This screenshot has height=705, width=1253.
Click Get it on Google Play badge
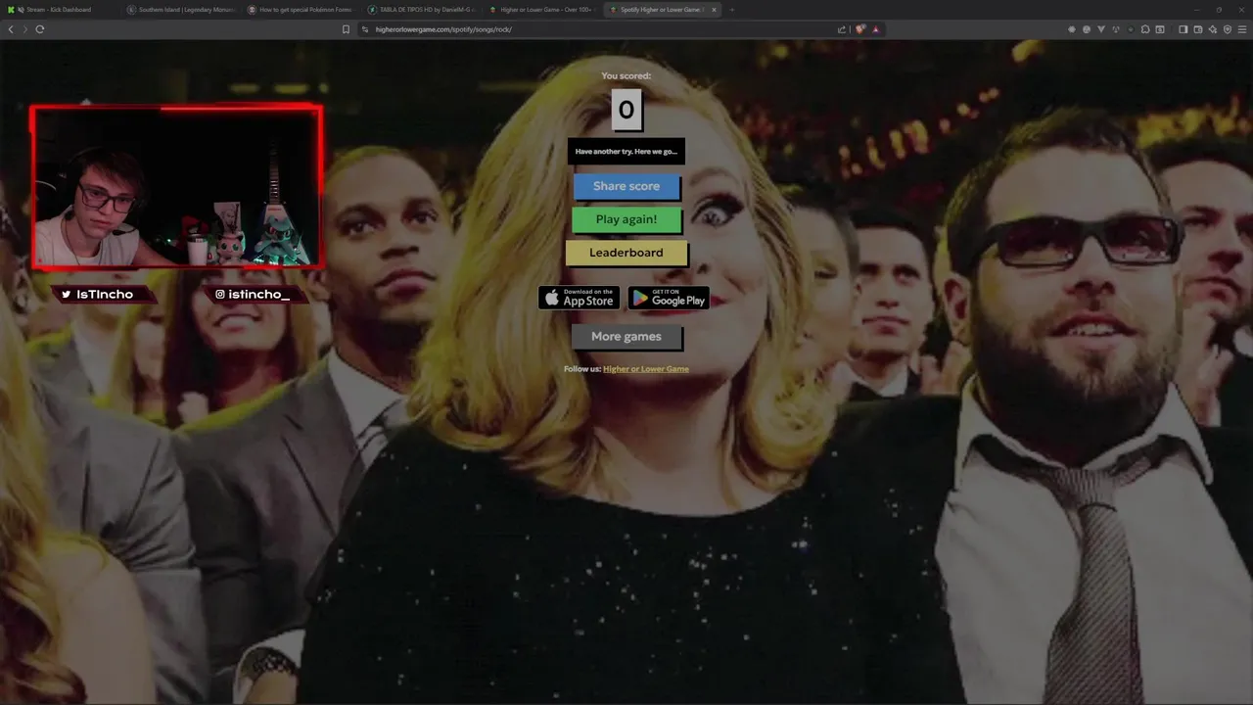[x=669, y=298]
